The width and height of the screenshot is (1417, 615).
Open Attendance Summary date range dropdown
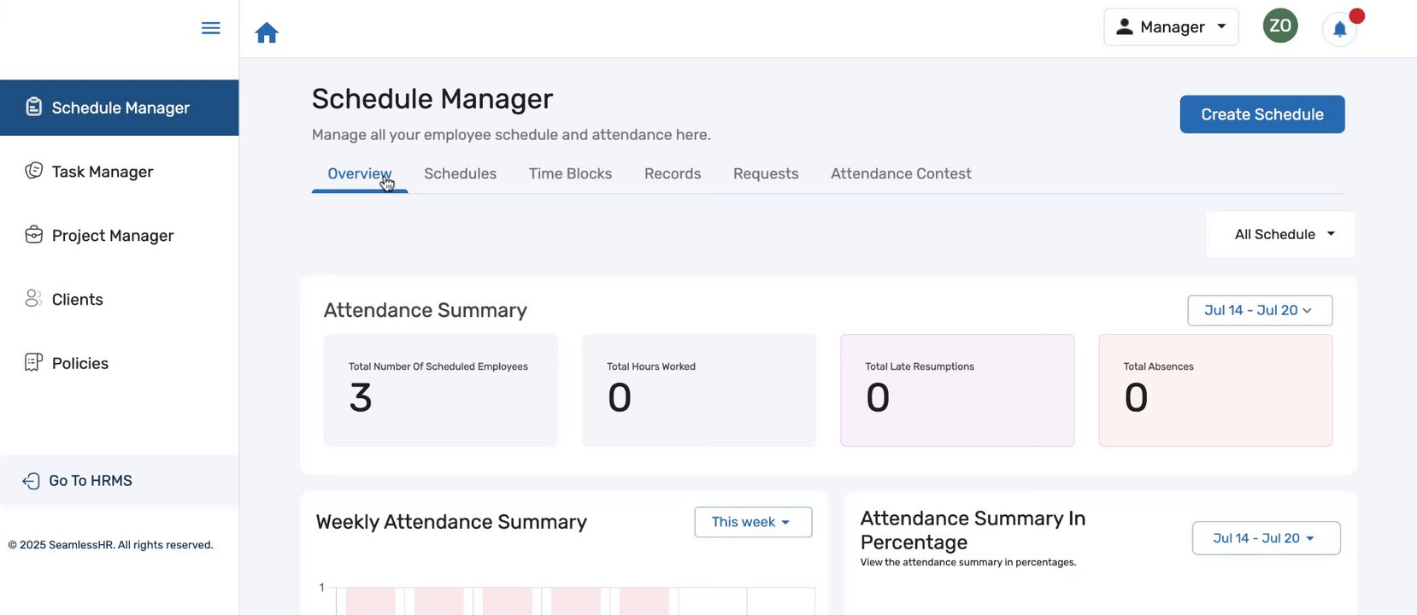click(x=1259, y=310)
